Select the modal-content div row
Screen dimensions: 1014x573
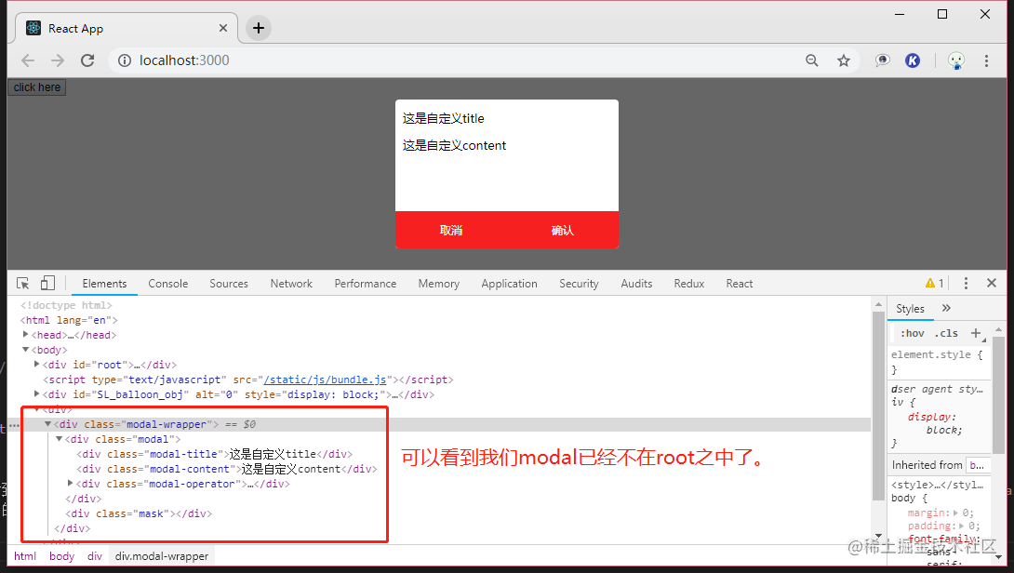[227, 469]
